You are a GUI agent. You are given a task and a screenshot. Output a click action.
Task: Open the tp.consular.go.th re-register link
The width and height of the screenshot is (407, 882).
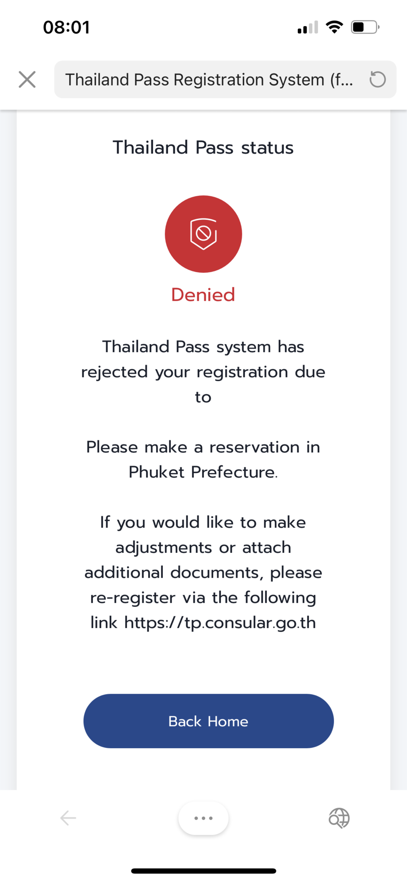point(220,622)
